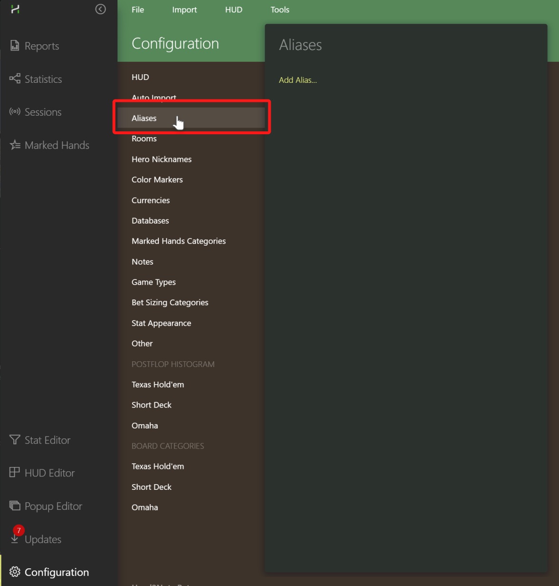Viewport: 559px width, 586px height.
Task: Open Omaha under Board Categories
Action: coord(145,507)
